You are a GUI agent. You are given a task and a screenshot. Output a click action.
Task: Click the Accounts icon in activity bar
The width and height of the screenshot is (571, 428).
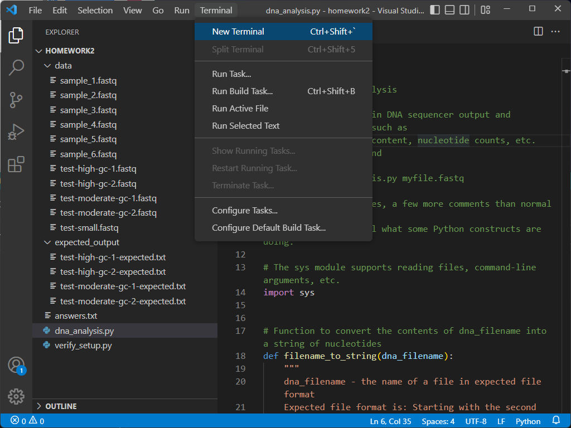tap(16, 364)
